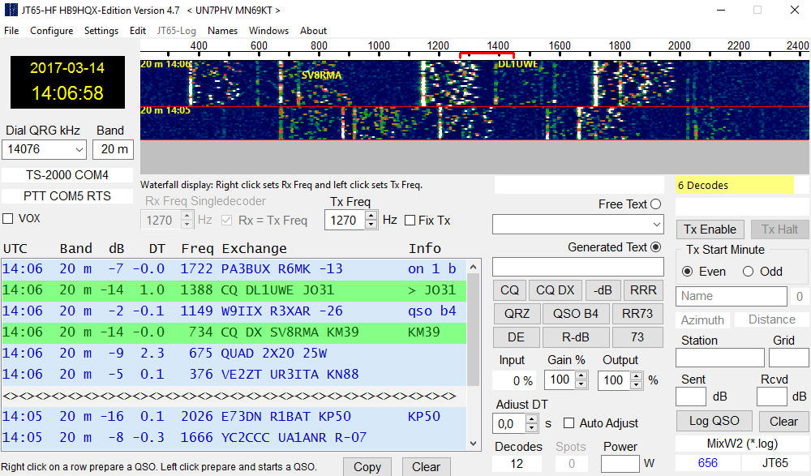
Task: Click the -dB report button
Action: [x=603, y=290]
